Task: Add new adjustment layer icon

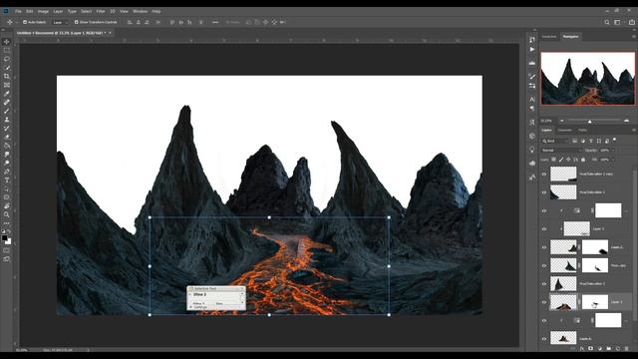Action: (x=600, y=349)
